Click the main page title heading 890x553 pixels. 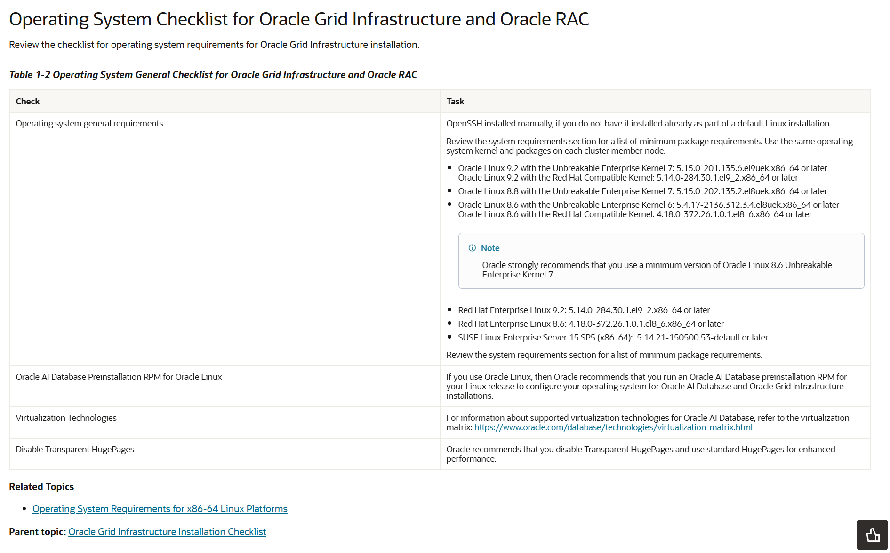tap(299, 19)
